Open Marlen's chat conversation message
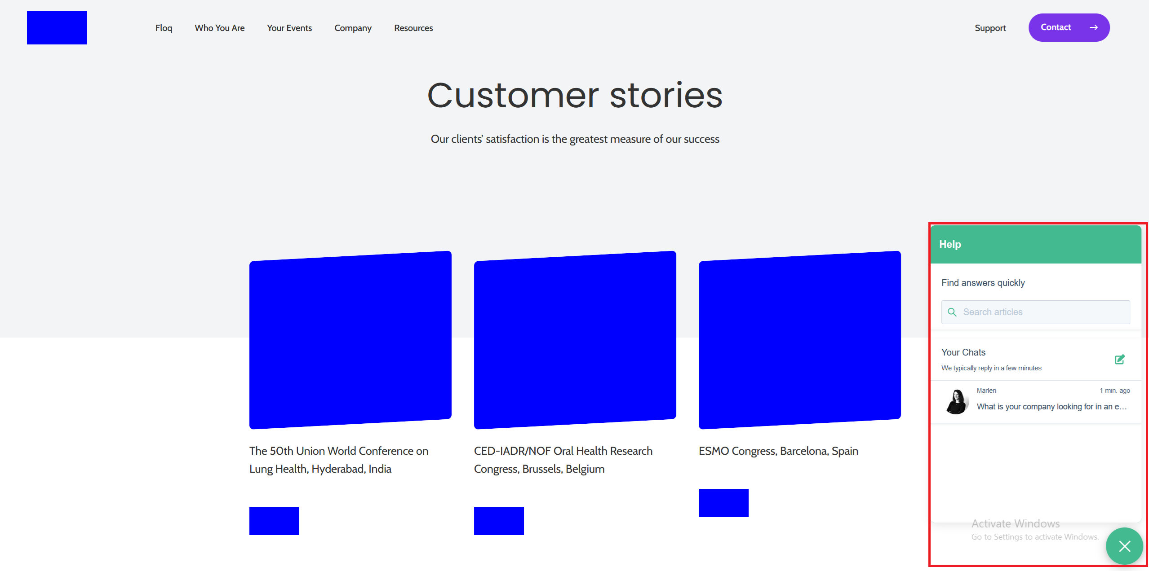Screen dimensions: 1149x571 coord(1051,406)
